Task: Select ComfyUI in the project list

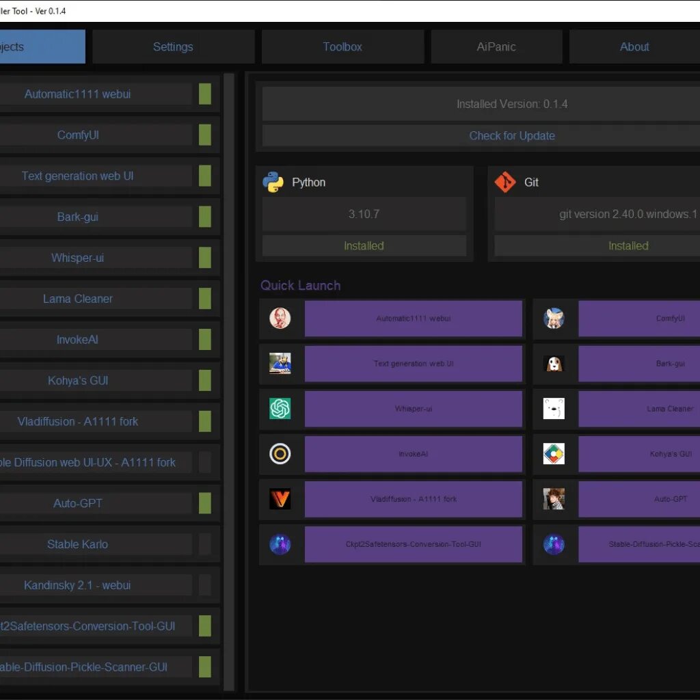Action: pos(96,135)
